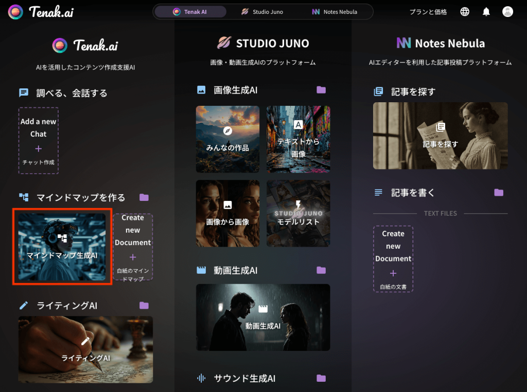
Task: Click the pencil icon beside ライティングAI heading
Action: click(24, 305)
